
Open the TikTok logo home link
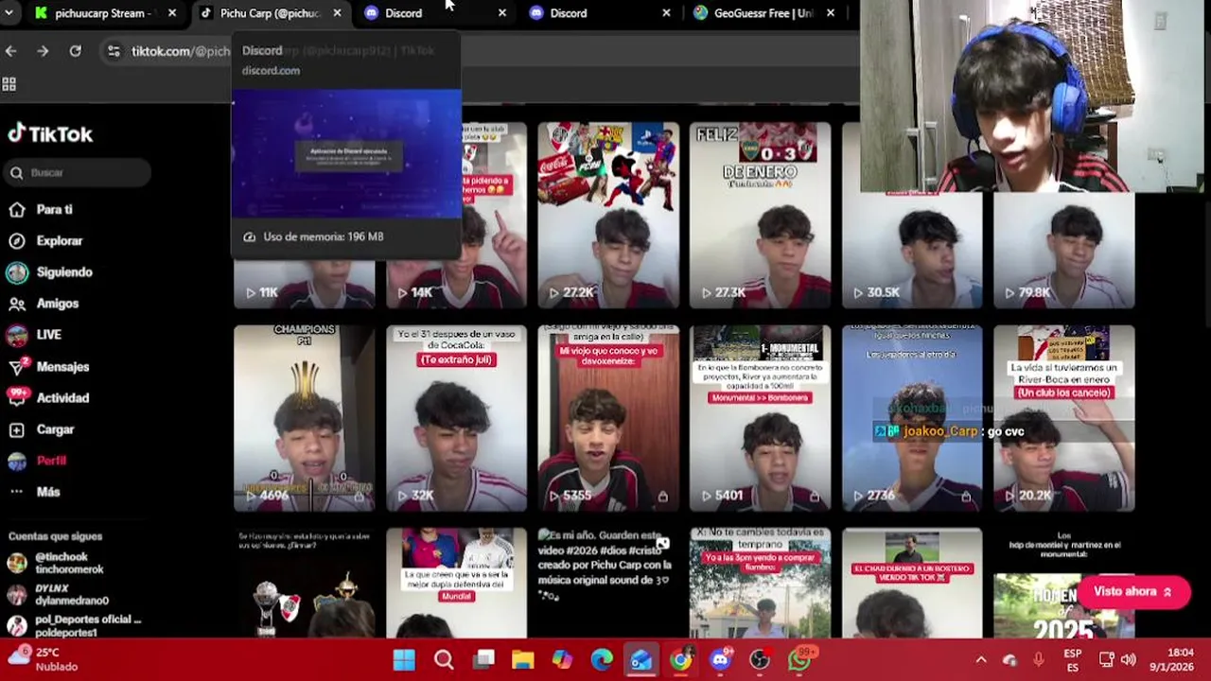[x=50, y=134]
